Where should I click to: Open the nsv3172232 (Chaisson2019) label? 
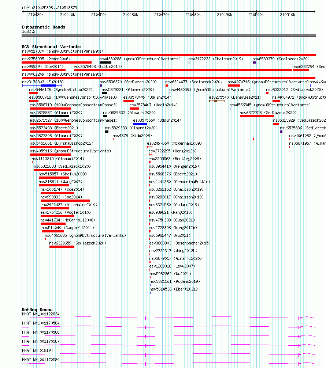(216, 59)
